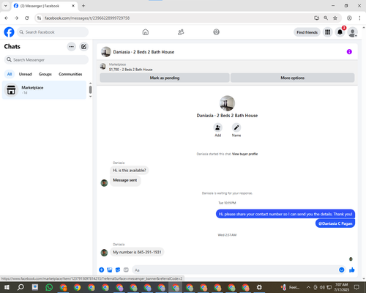Go back in browser
This screenshot has width=366, height=293.
(7, 18)
